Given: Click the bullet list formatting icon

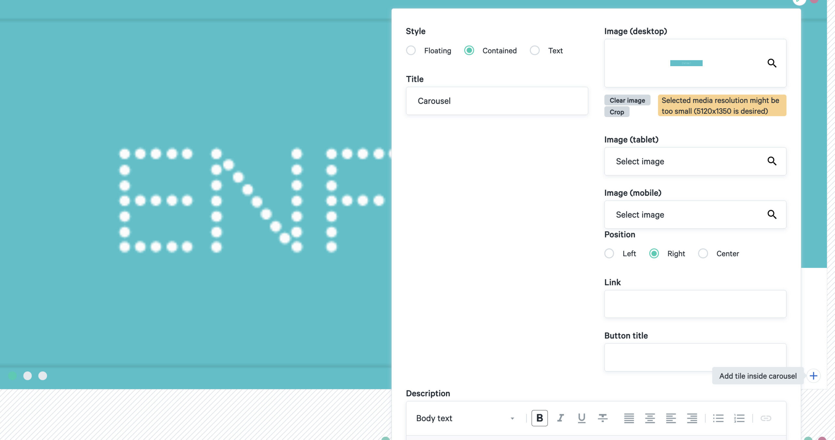Looking at the screenshot, I should point(719,418).
